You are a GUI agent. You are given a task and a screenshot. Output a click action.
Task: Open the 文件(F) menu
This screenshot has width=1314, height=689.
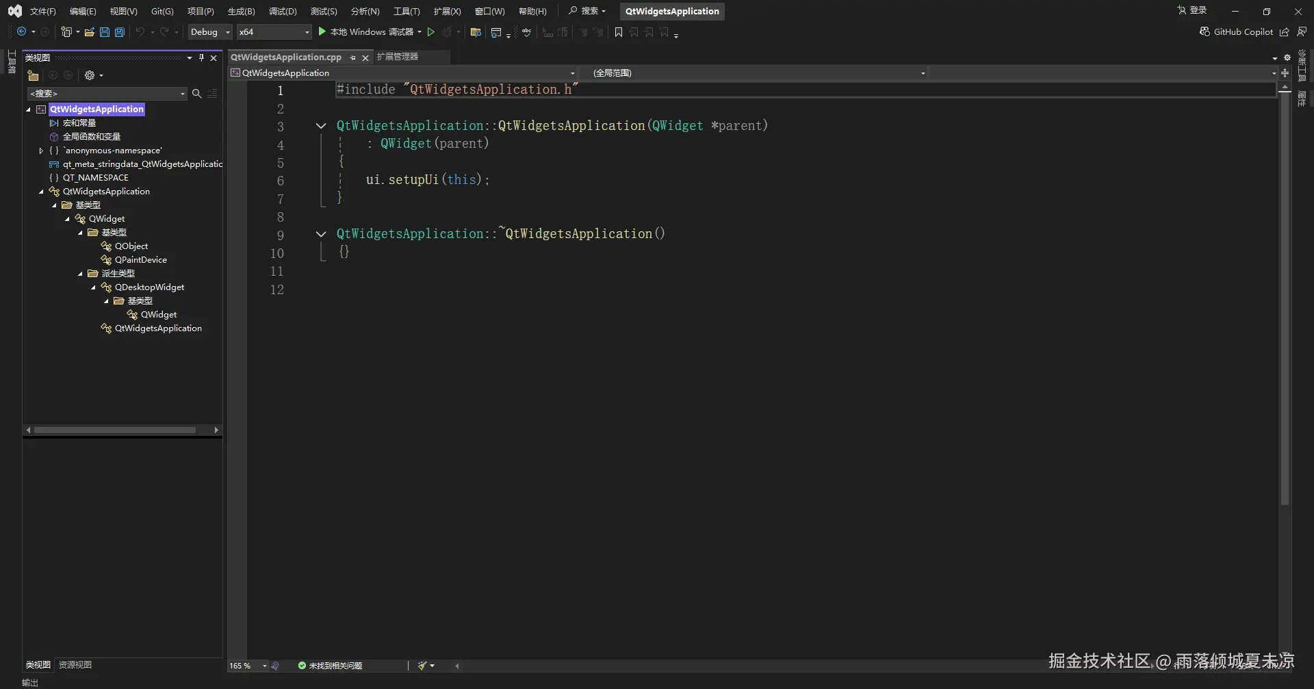(42, 12)
